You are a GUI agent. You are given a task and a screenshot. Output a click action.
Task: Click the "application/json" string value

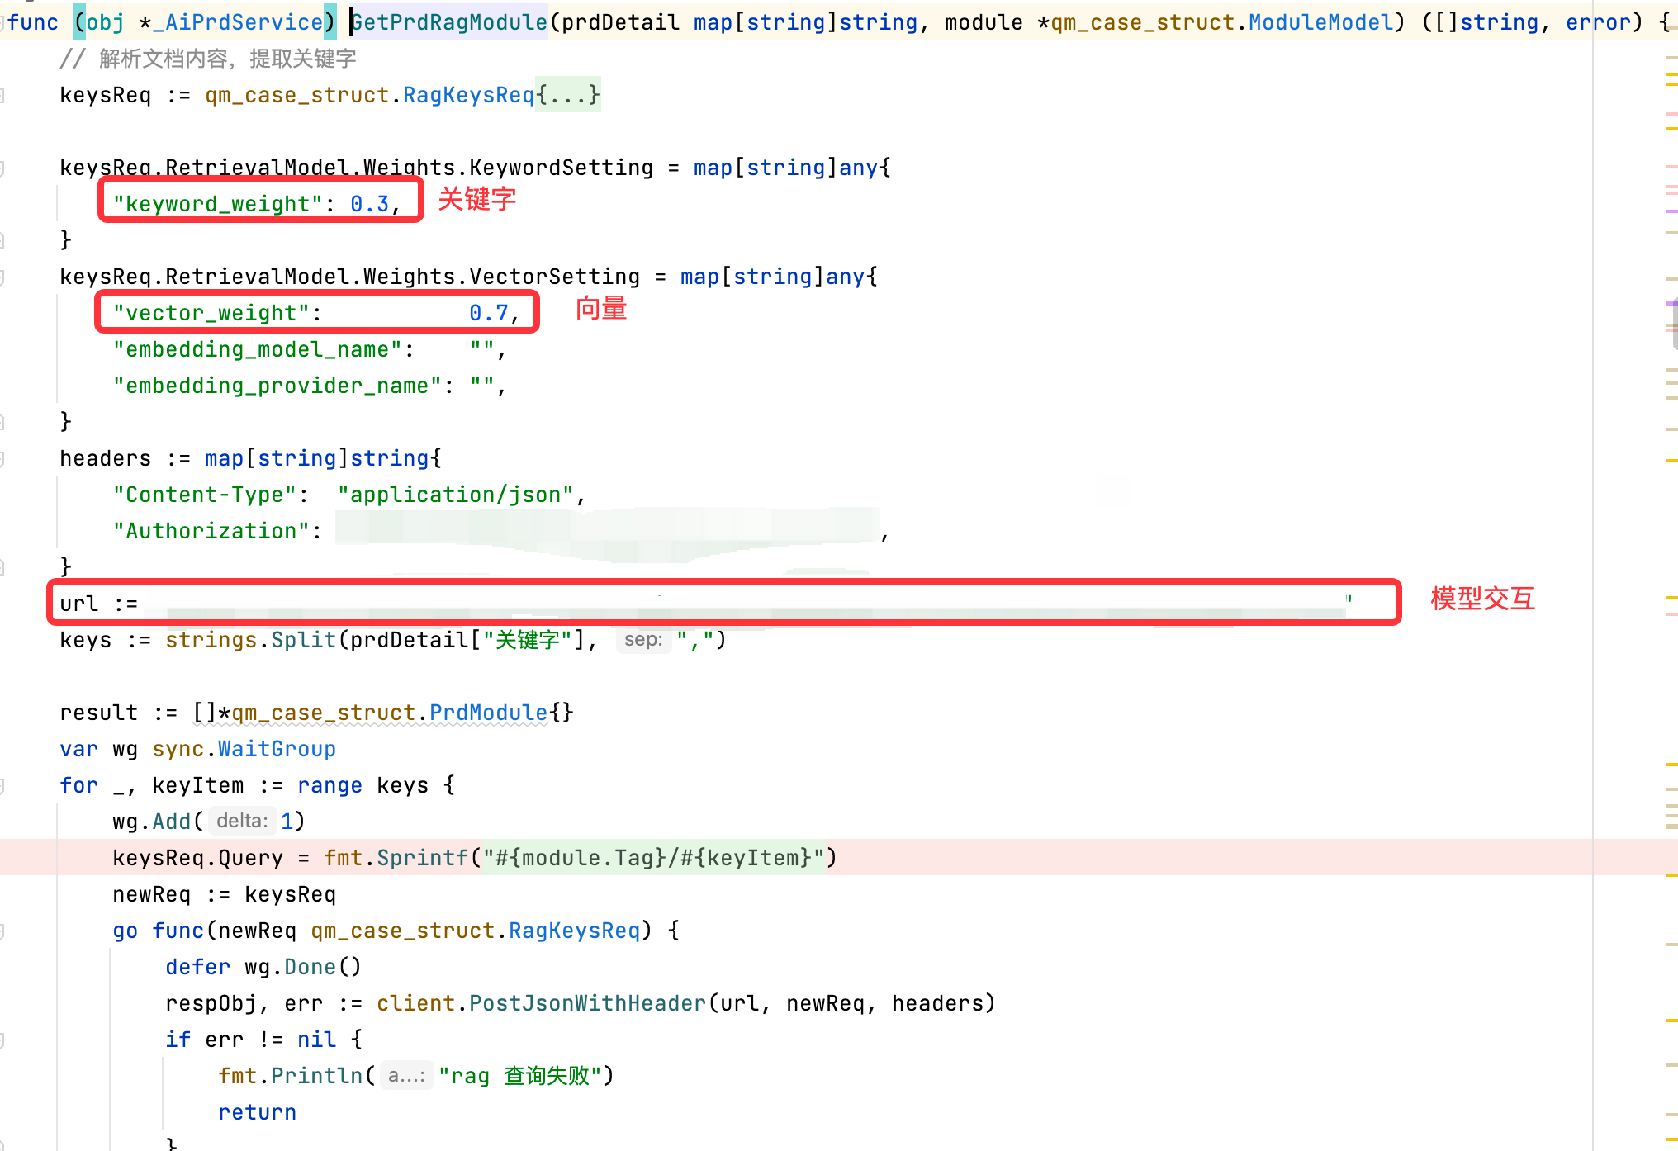tap(456, 495)
